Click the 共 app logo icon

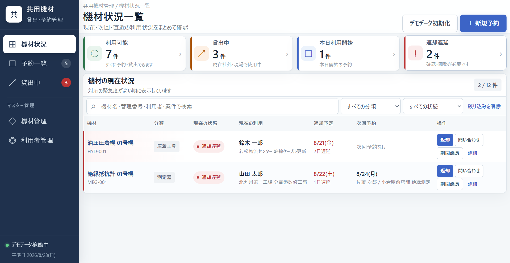[14, 14]
